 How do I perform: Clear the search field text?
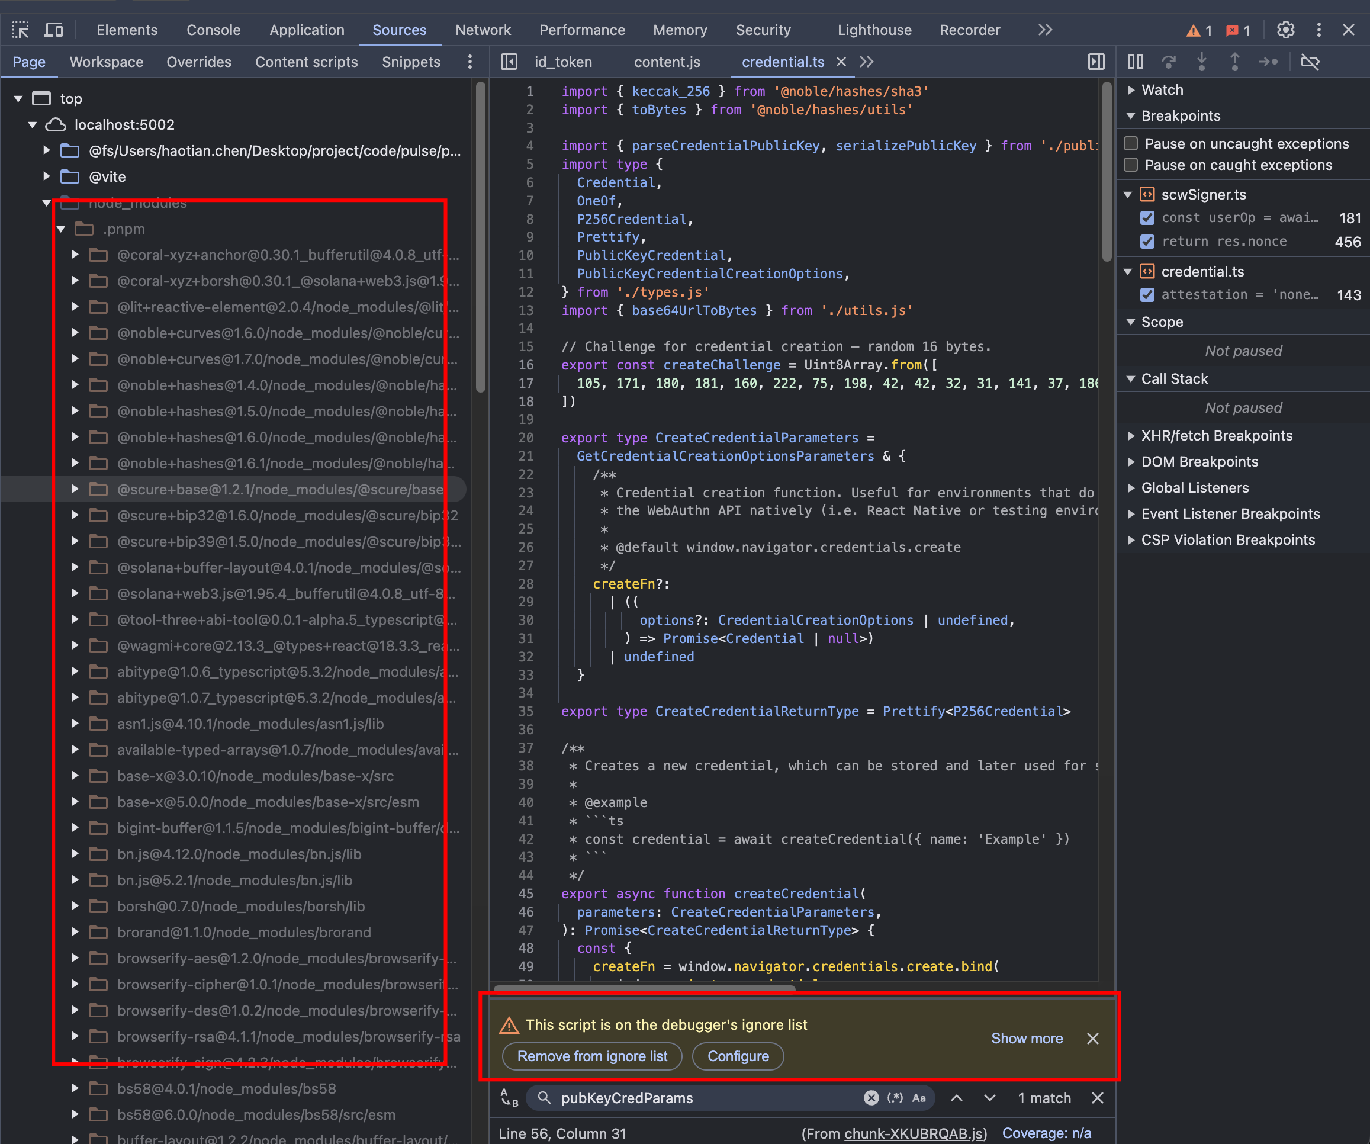tap(871, 1098)
